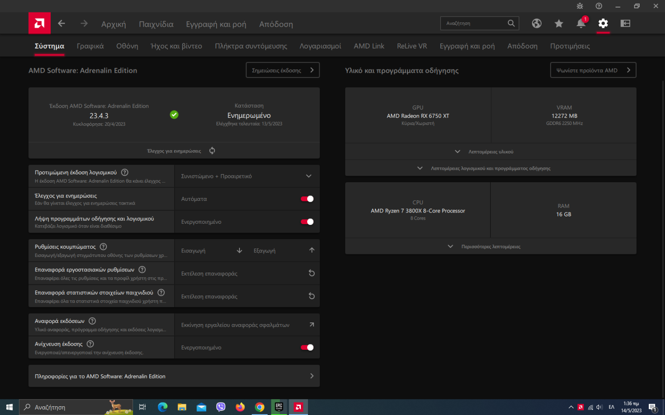The image size is (665, 415).
Task: Click the Windows Start button
Action: click(x=10, y=407)
